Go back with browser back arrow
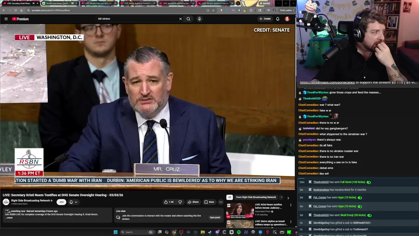Viewport: 419px width, 236px height. (4, 10)
